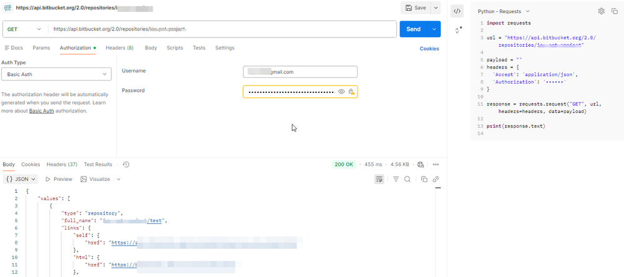Click the sparkle arrows icon below code icon

(x=458, y=30)
